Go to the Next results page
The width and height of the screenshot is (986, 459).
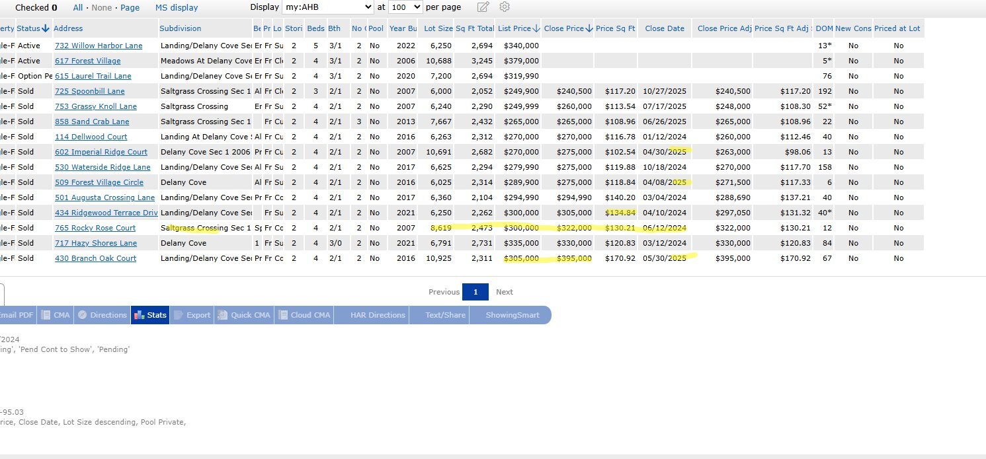click(x=504, y=292)
